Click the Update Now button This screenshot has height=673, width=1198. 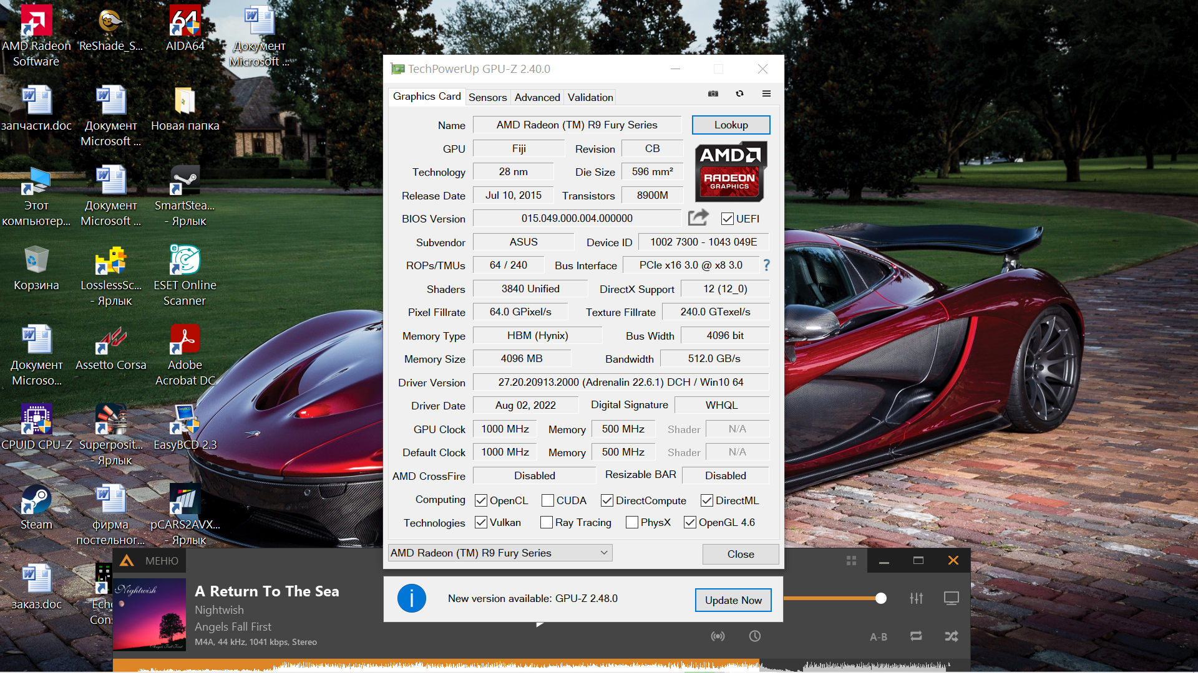coord(733,600)
